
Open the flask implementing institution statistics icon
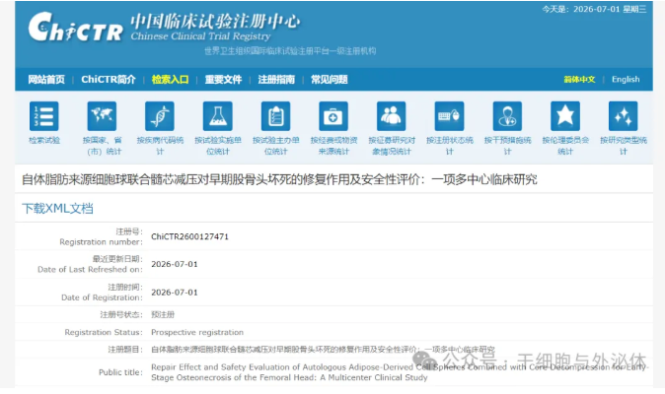tap(218, 116)
